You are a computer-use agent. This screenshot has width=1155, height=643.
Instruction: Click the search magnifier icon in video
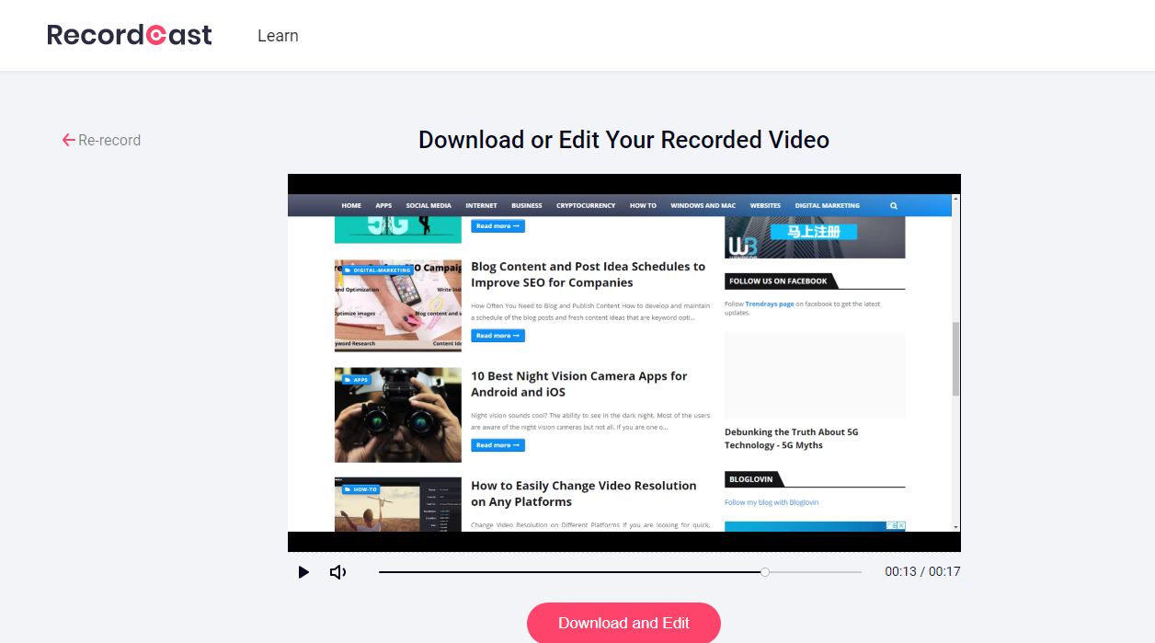coord(894,206)
